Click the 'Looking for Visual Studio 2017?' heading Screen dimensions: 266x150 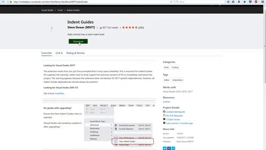(59, 65)
